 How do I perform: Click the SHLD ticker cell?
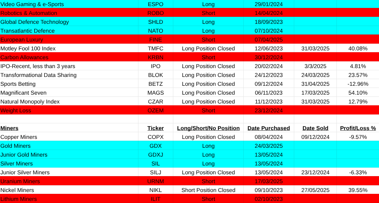click(x=156, y=22)
